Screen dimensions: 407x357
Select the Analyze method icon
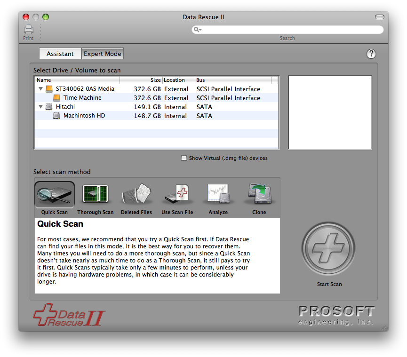[218, 193]
